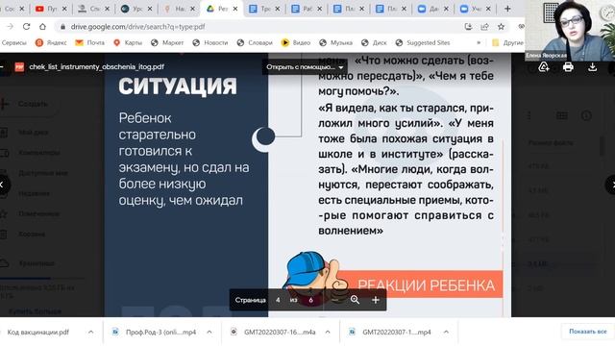This screenshot has width=615, height=346.
Task: Open the Видео bookmark
Action: tap(296, 42)
